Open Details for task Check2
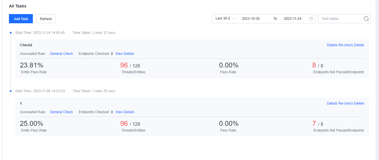 [332, 45]
